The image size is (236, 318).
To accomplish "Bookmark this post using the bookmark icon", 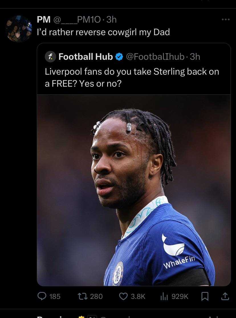I will point(205,297).
